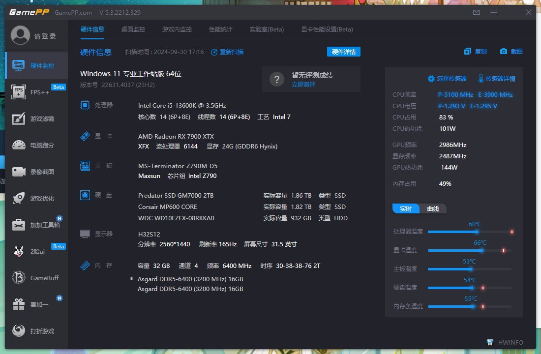Click the 主板 motherboard icon
Viewport: 541px width, 354px height.
[x=85, y=166]
